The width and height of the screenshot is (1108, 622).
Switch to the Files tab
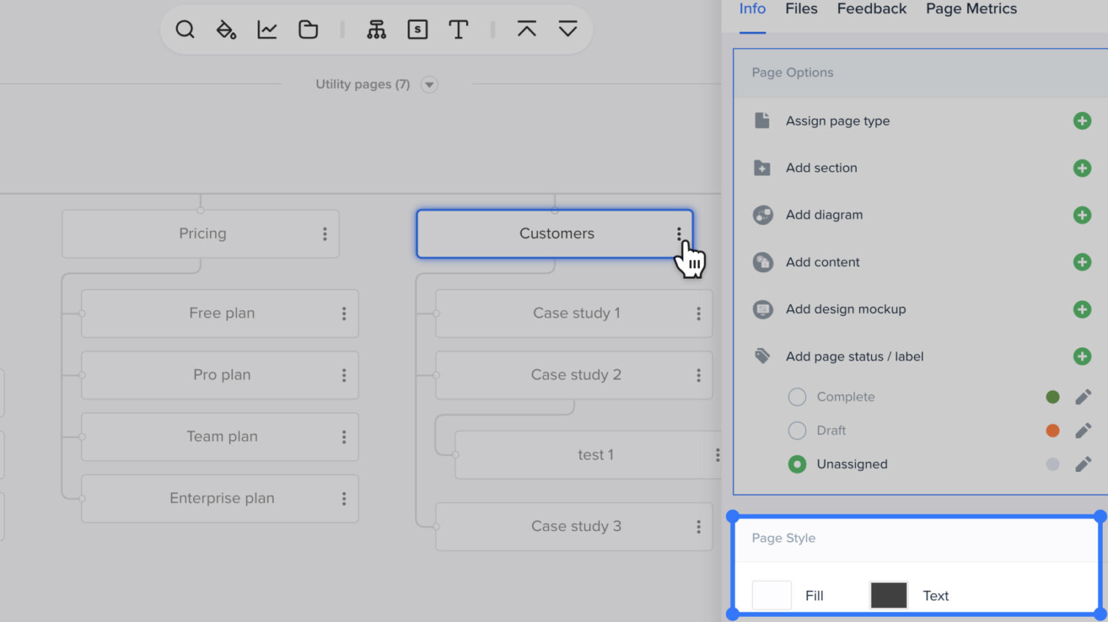click(x=801, y=9)
